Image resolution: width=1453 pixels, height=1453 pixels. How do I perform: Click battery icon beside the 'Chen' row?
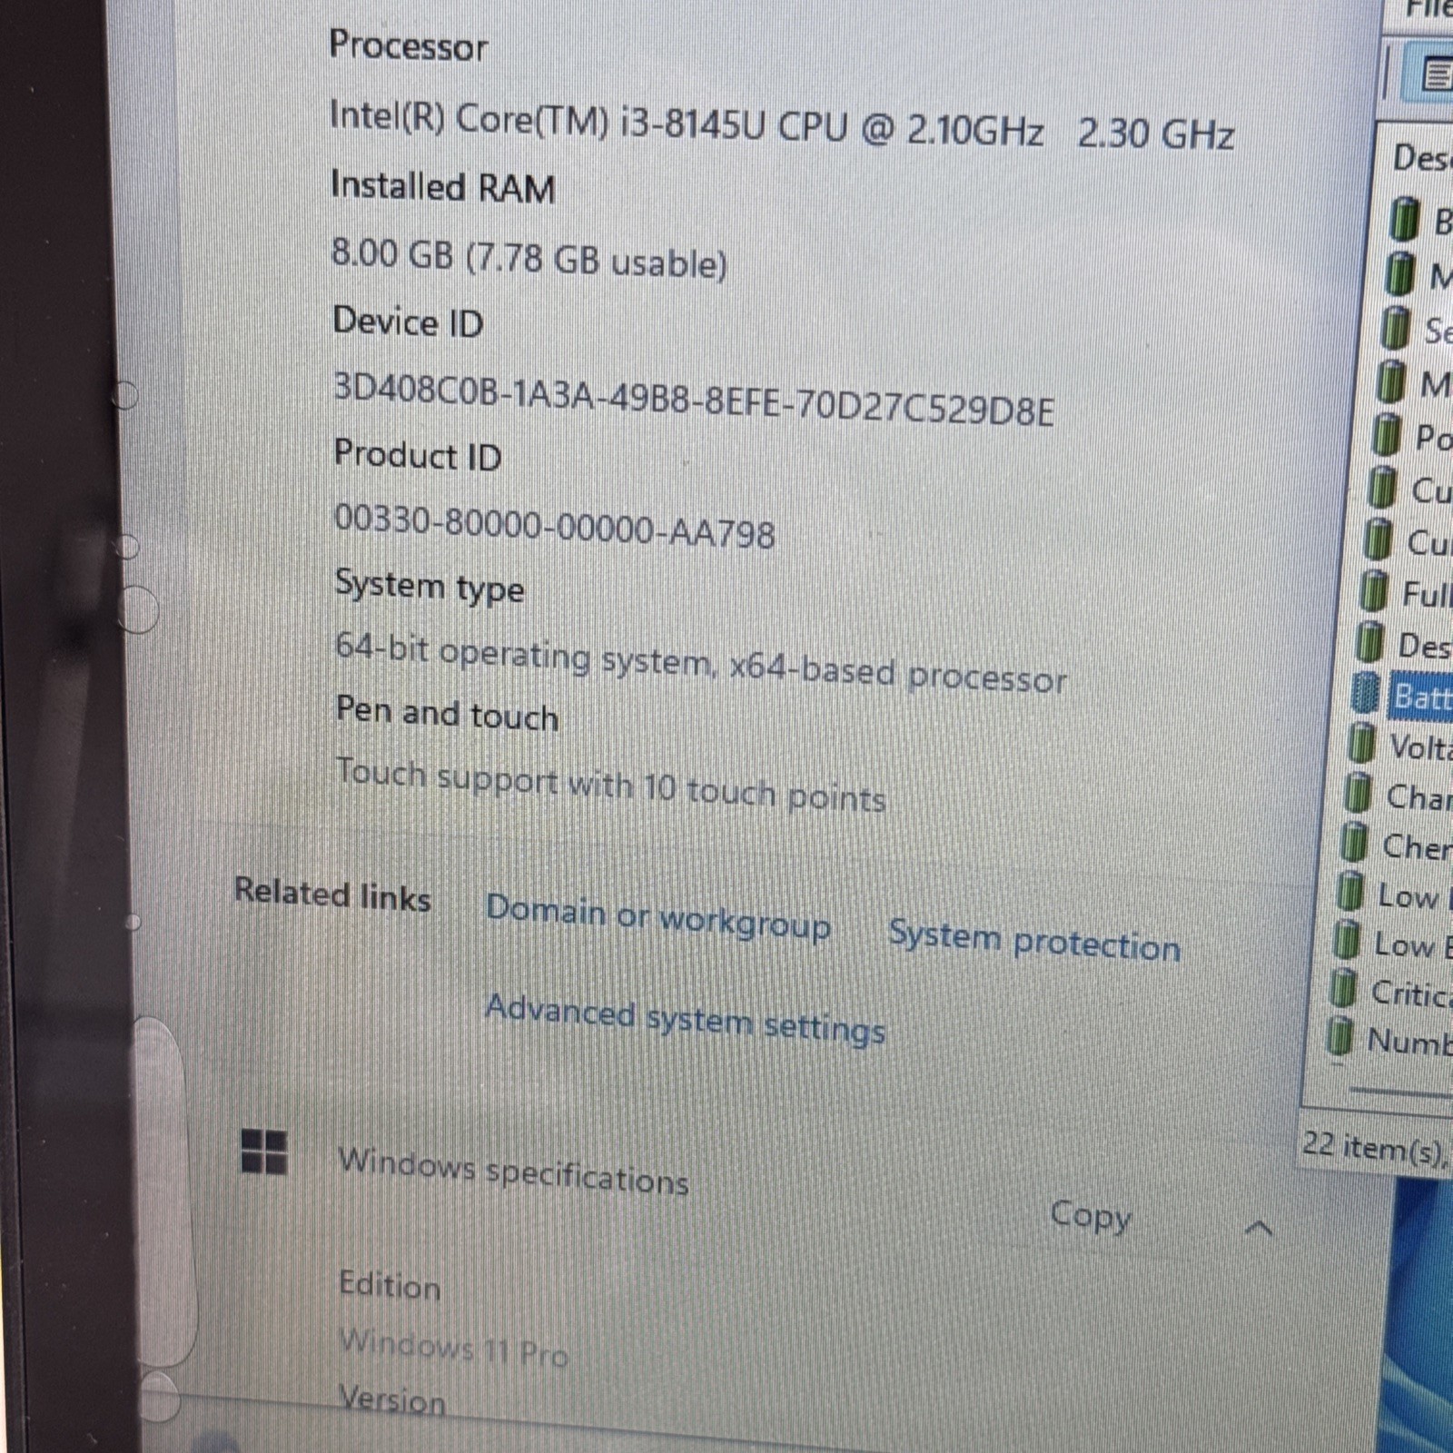point(1354,843)
